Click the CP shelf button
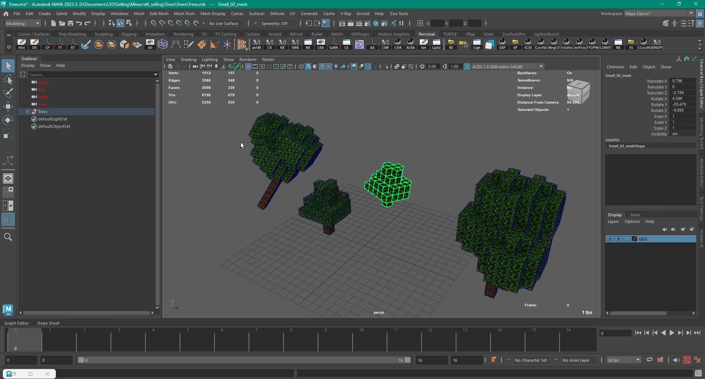The width and height of the screenshot is (705, 379). pos(47,44)
